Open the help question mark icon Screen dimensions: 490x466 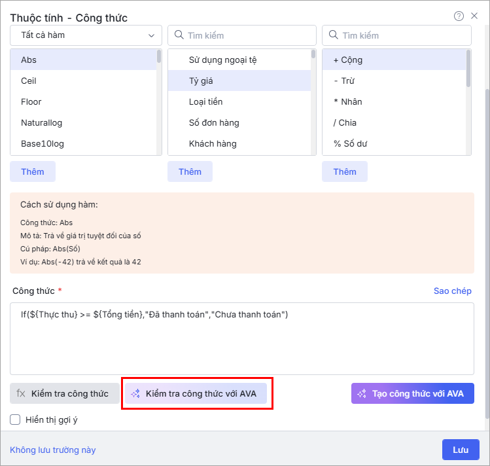click(x=459, y=16)
